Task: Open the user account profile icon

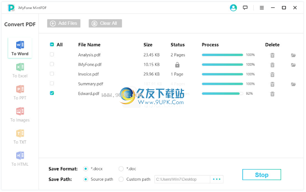Action: [x=233, y=8]
